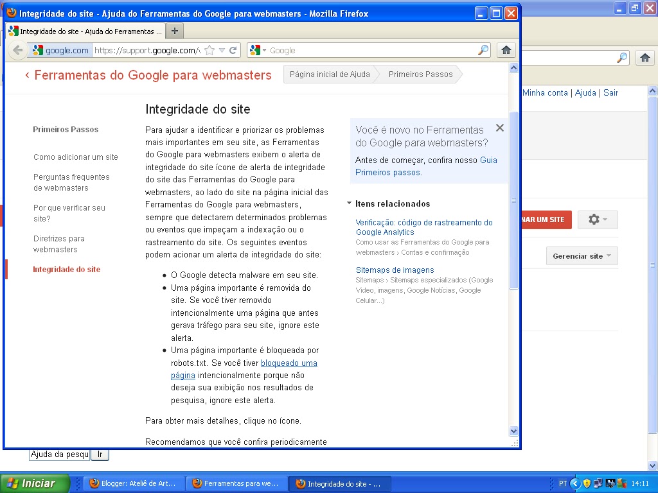The width and height of the screenshot is (658, 493).
Task: Open a new tab with plus button
Action: coord(175,31)
